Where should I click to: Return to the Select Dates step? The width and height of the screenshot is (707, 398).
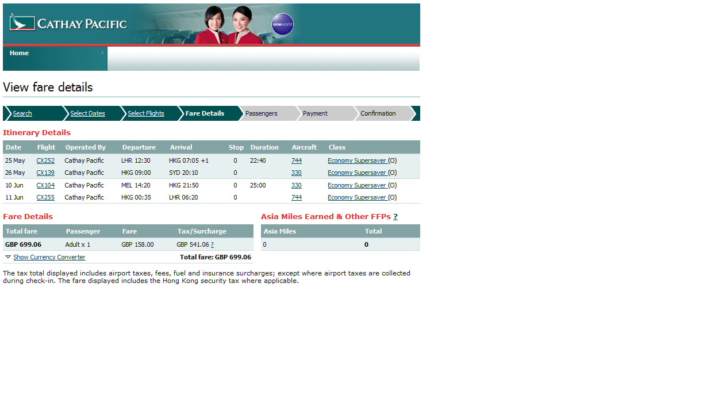point(87,113)
